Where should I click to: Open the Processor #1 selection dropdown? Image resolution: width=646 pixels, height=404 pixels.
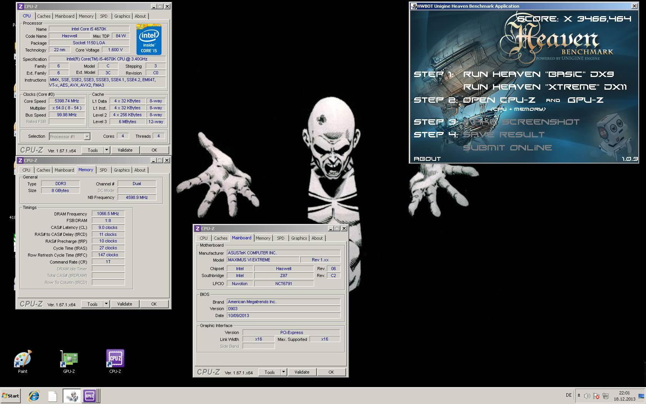coord(70,137)
